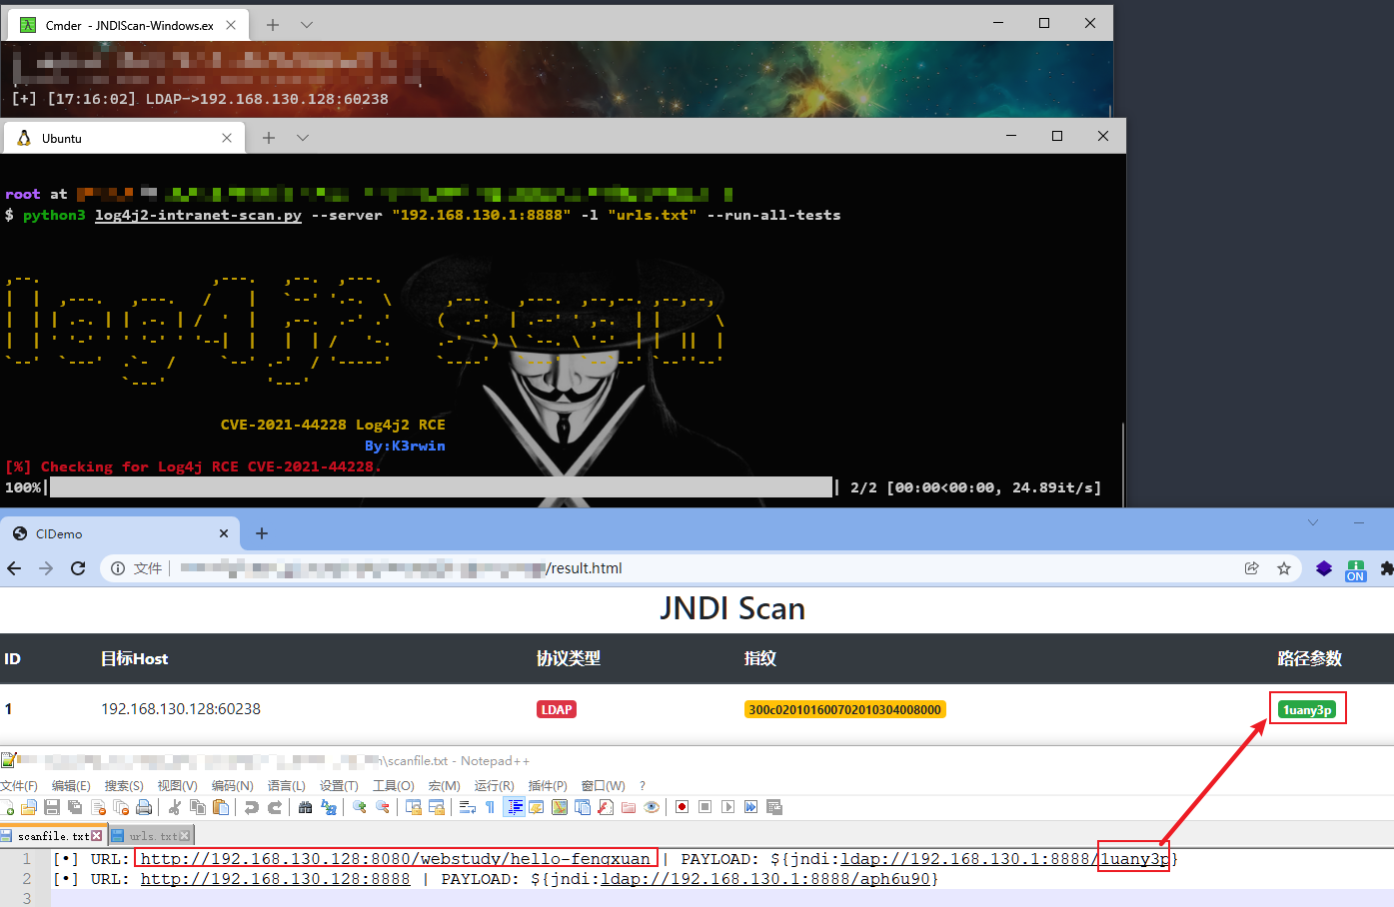Toggle the Indent Guide icon in Notepad++
The image size is (1394, 907).
pos(514,807)
